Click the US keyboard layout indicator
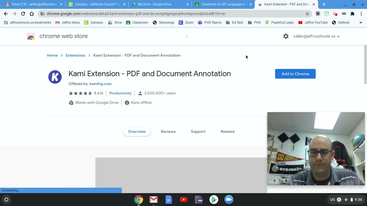This screenshot has width=367, height=206. (333, 200)
